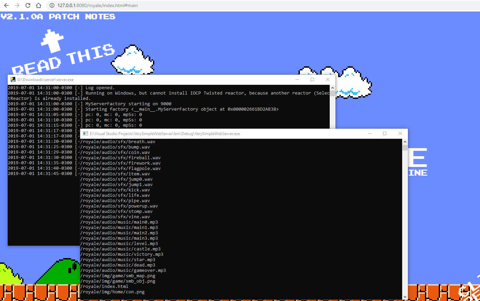This screenshot has width=480, height=301.
Task: Click scrollbar thumb in VerySimpleWebServer console
Action: [x=405, y=147]
